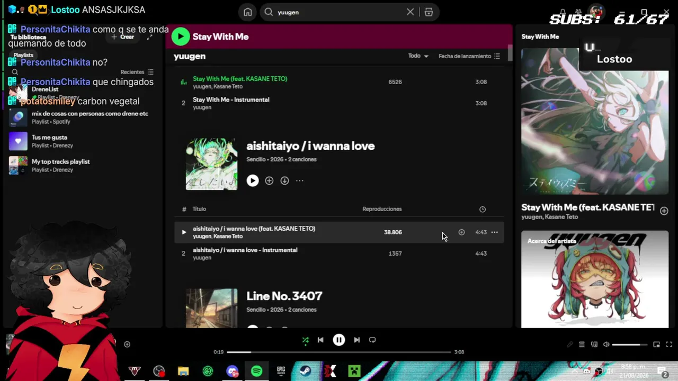Open the playback queue
This screenshot has width=678, height=381.
pyautogui.click(x=582, y=344)
